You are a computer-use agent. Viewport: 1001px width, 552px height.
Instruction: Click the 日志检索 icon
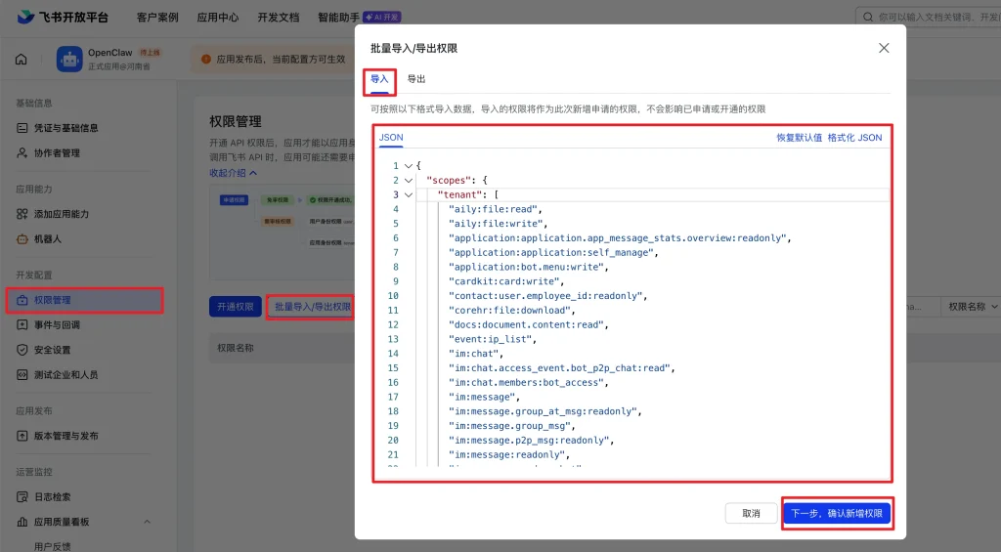tap(22, 496)
